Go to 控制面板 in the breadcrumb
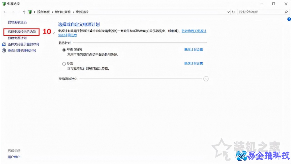The width and height of the screenshot is (291, 164). point(43,12)
